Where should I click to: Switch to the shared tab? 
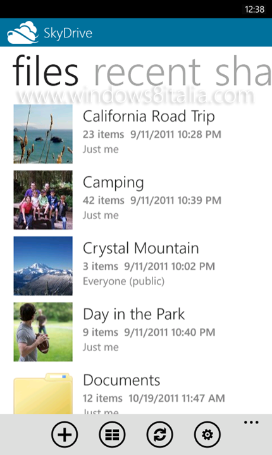point(243,72)
